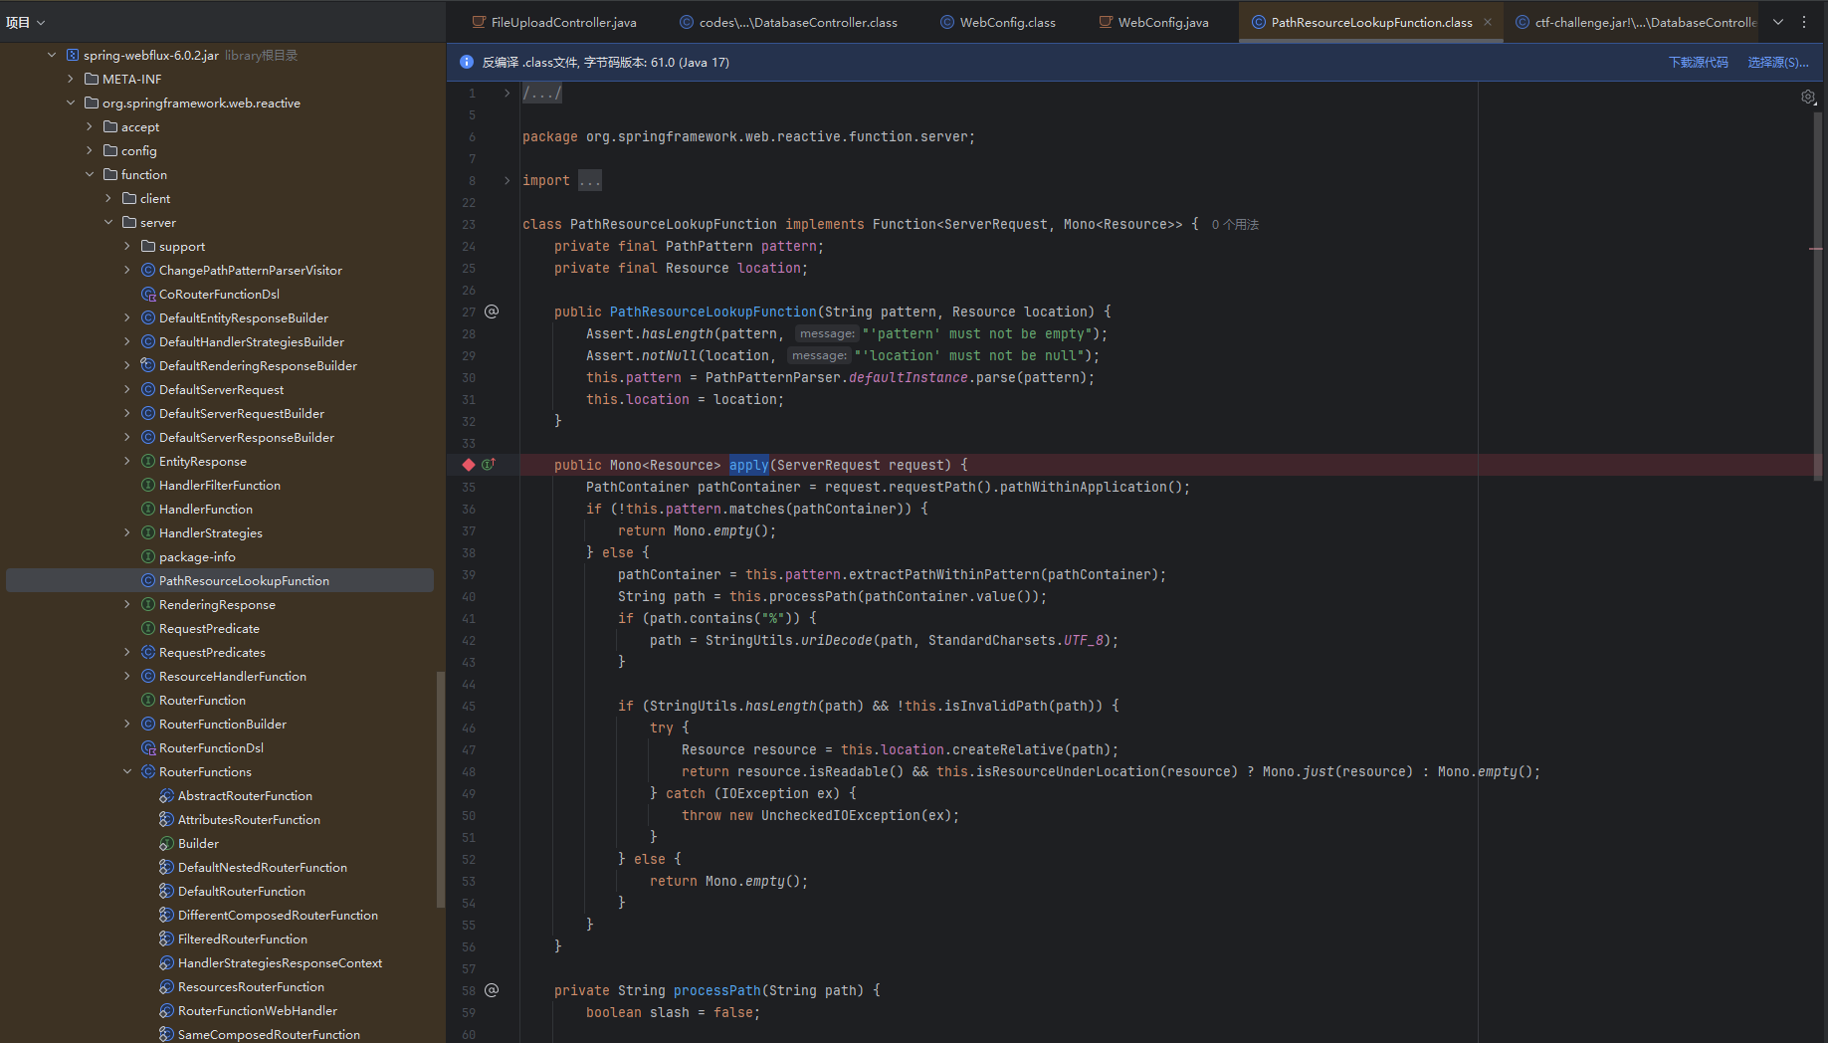Expand the accept package
This screenshot has height=1043, width=1828.
click(90, 126)
